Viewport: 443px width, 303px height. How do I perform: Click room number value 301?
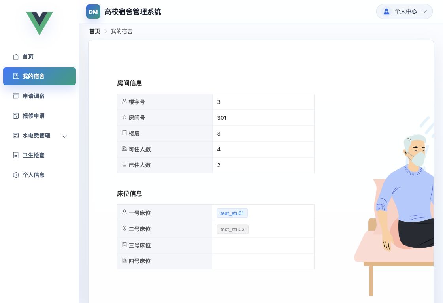[x=222, y=118]
